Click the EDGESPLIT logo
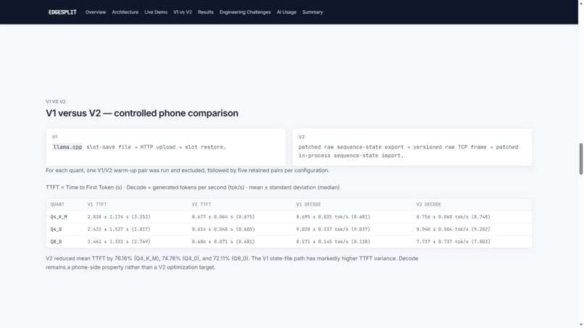 pos(62,12)
